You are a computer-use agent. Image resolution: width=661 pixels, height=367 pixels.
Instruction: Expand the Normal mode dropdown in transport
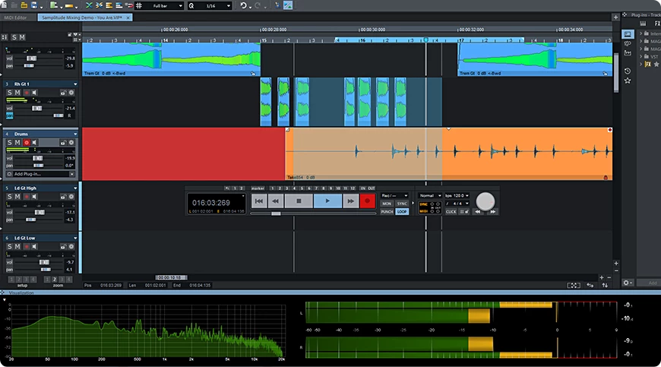click(429, 195)
